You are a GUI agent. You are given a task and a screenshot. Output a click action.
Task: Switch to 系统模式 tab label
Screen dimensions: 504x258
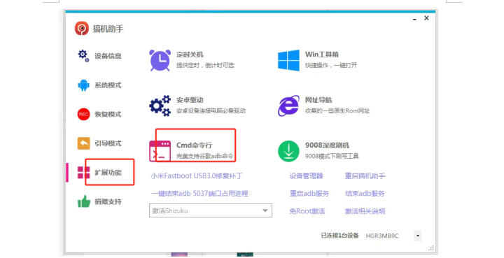[x=108, y=85]
